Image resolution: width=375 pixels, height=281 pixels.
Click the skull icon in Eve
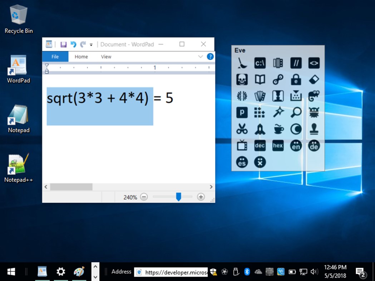242,79
